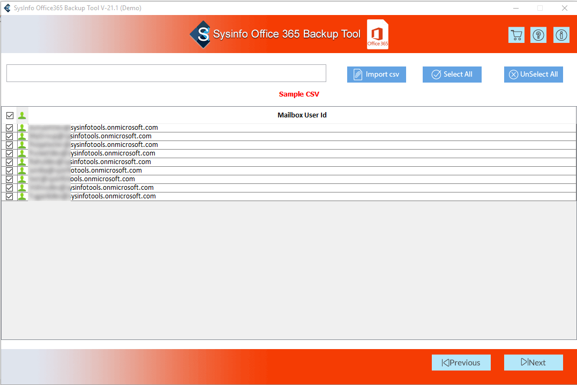The height and width of the screenshot is (385, 577).
Task: Click the user icon beside ools.onmicrosoft.com row
Action: 22,179
